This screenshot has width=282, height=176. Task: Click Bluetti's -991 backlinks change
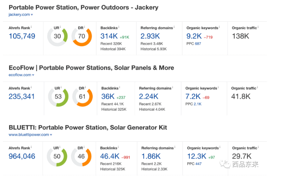tap(126, 157)
